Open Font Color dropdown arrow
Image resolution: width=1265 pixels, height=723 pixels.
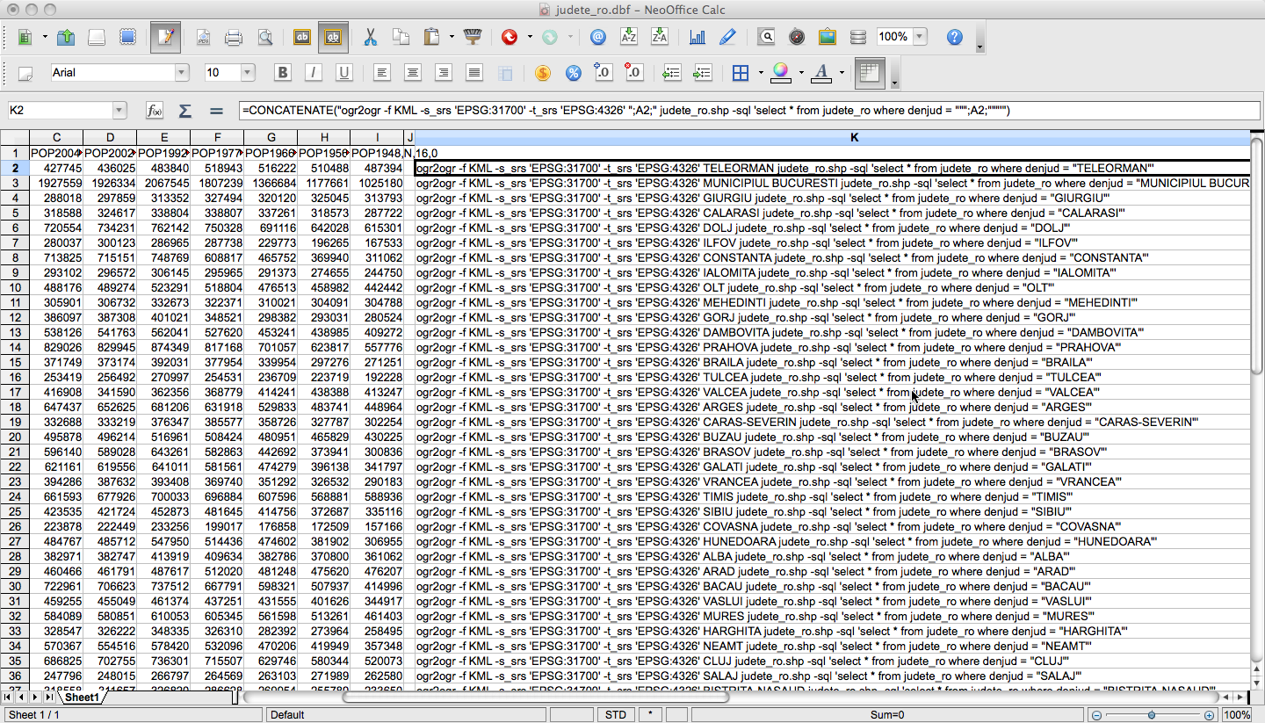pos(842,73)
